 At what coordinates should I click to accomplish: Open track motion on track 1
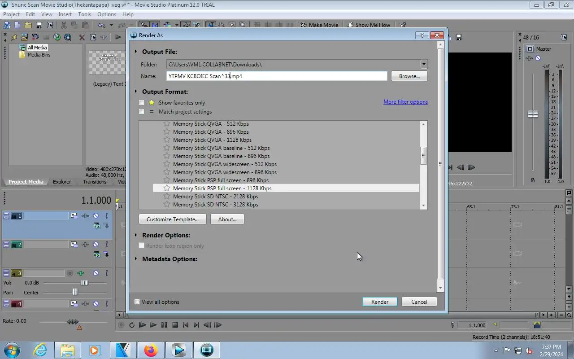coord(74,216)
